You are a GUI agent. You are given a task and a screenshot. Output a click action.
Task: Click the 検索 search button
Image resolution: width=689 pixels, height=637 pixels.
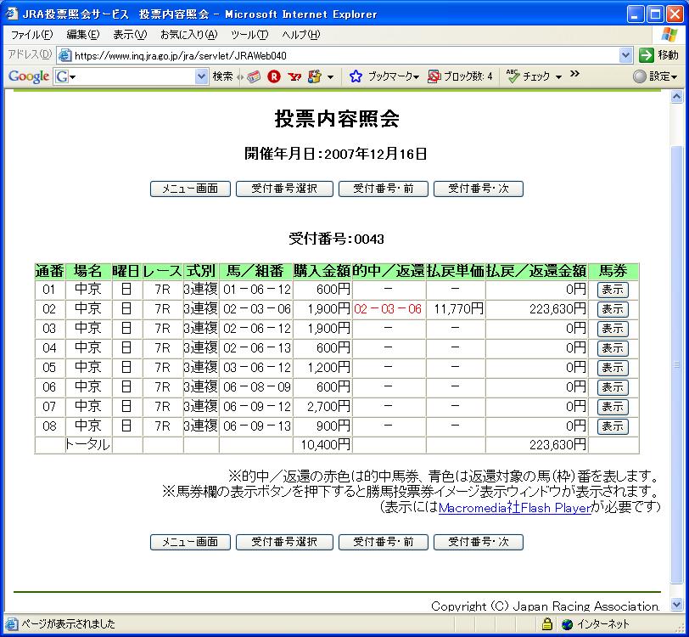click(x=223, y=76)
